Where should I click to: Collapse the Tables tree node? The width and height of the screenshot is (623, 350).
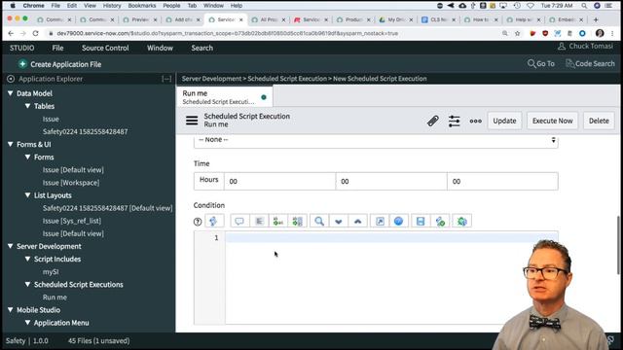pyautogui.click(x=27, y=106)
